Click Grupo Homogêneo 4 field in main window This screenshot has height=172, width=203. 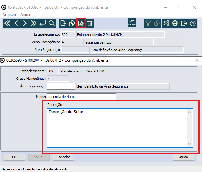coord(72,42)
